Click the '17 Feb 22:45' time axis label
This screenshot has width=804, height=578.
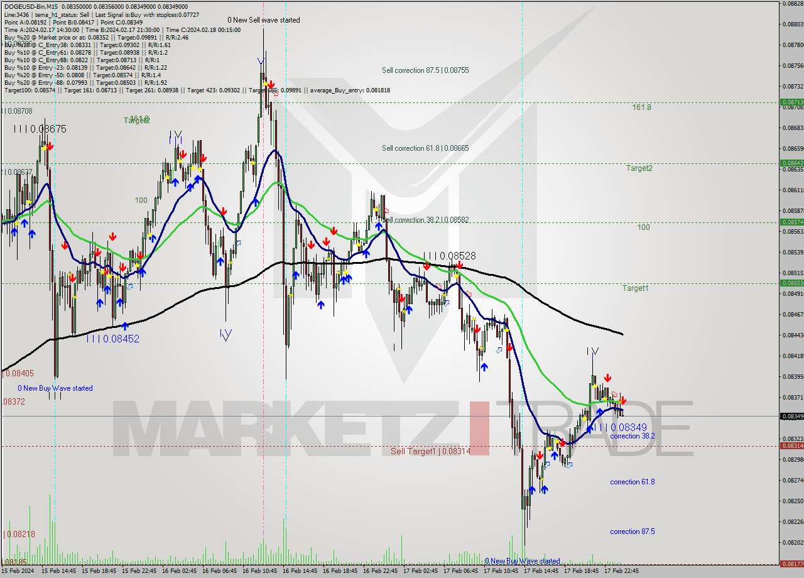pos(621,571)
